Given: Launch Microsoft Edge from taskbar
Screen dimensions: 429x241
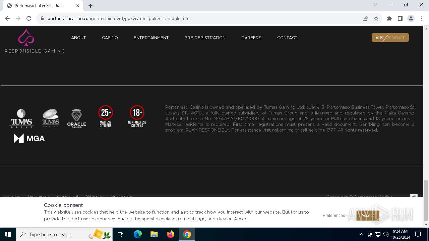Looking at the screenshot, I should (138, 234).
